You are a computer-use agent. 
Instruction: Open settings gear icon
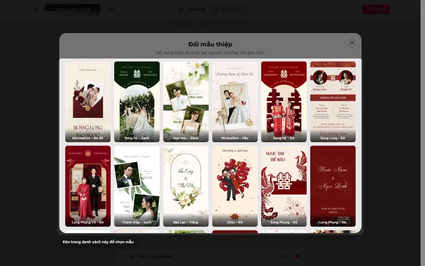pos(111,9)
